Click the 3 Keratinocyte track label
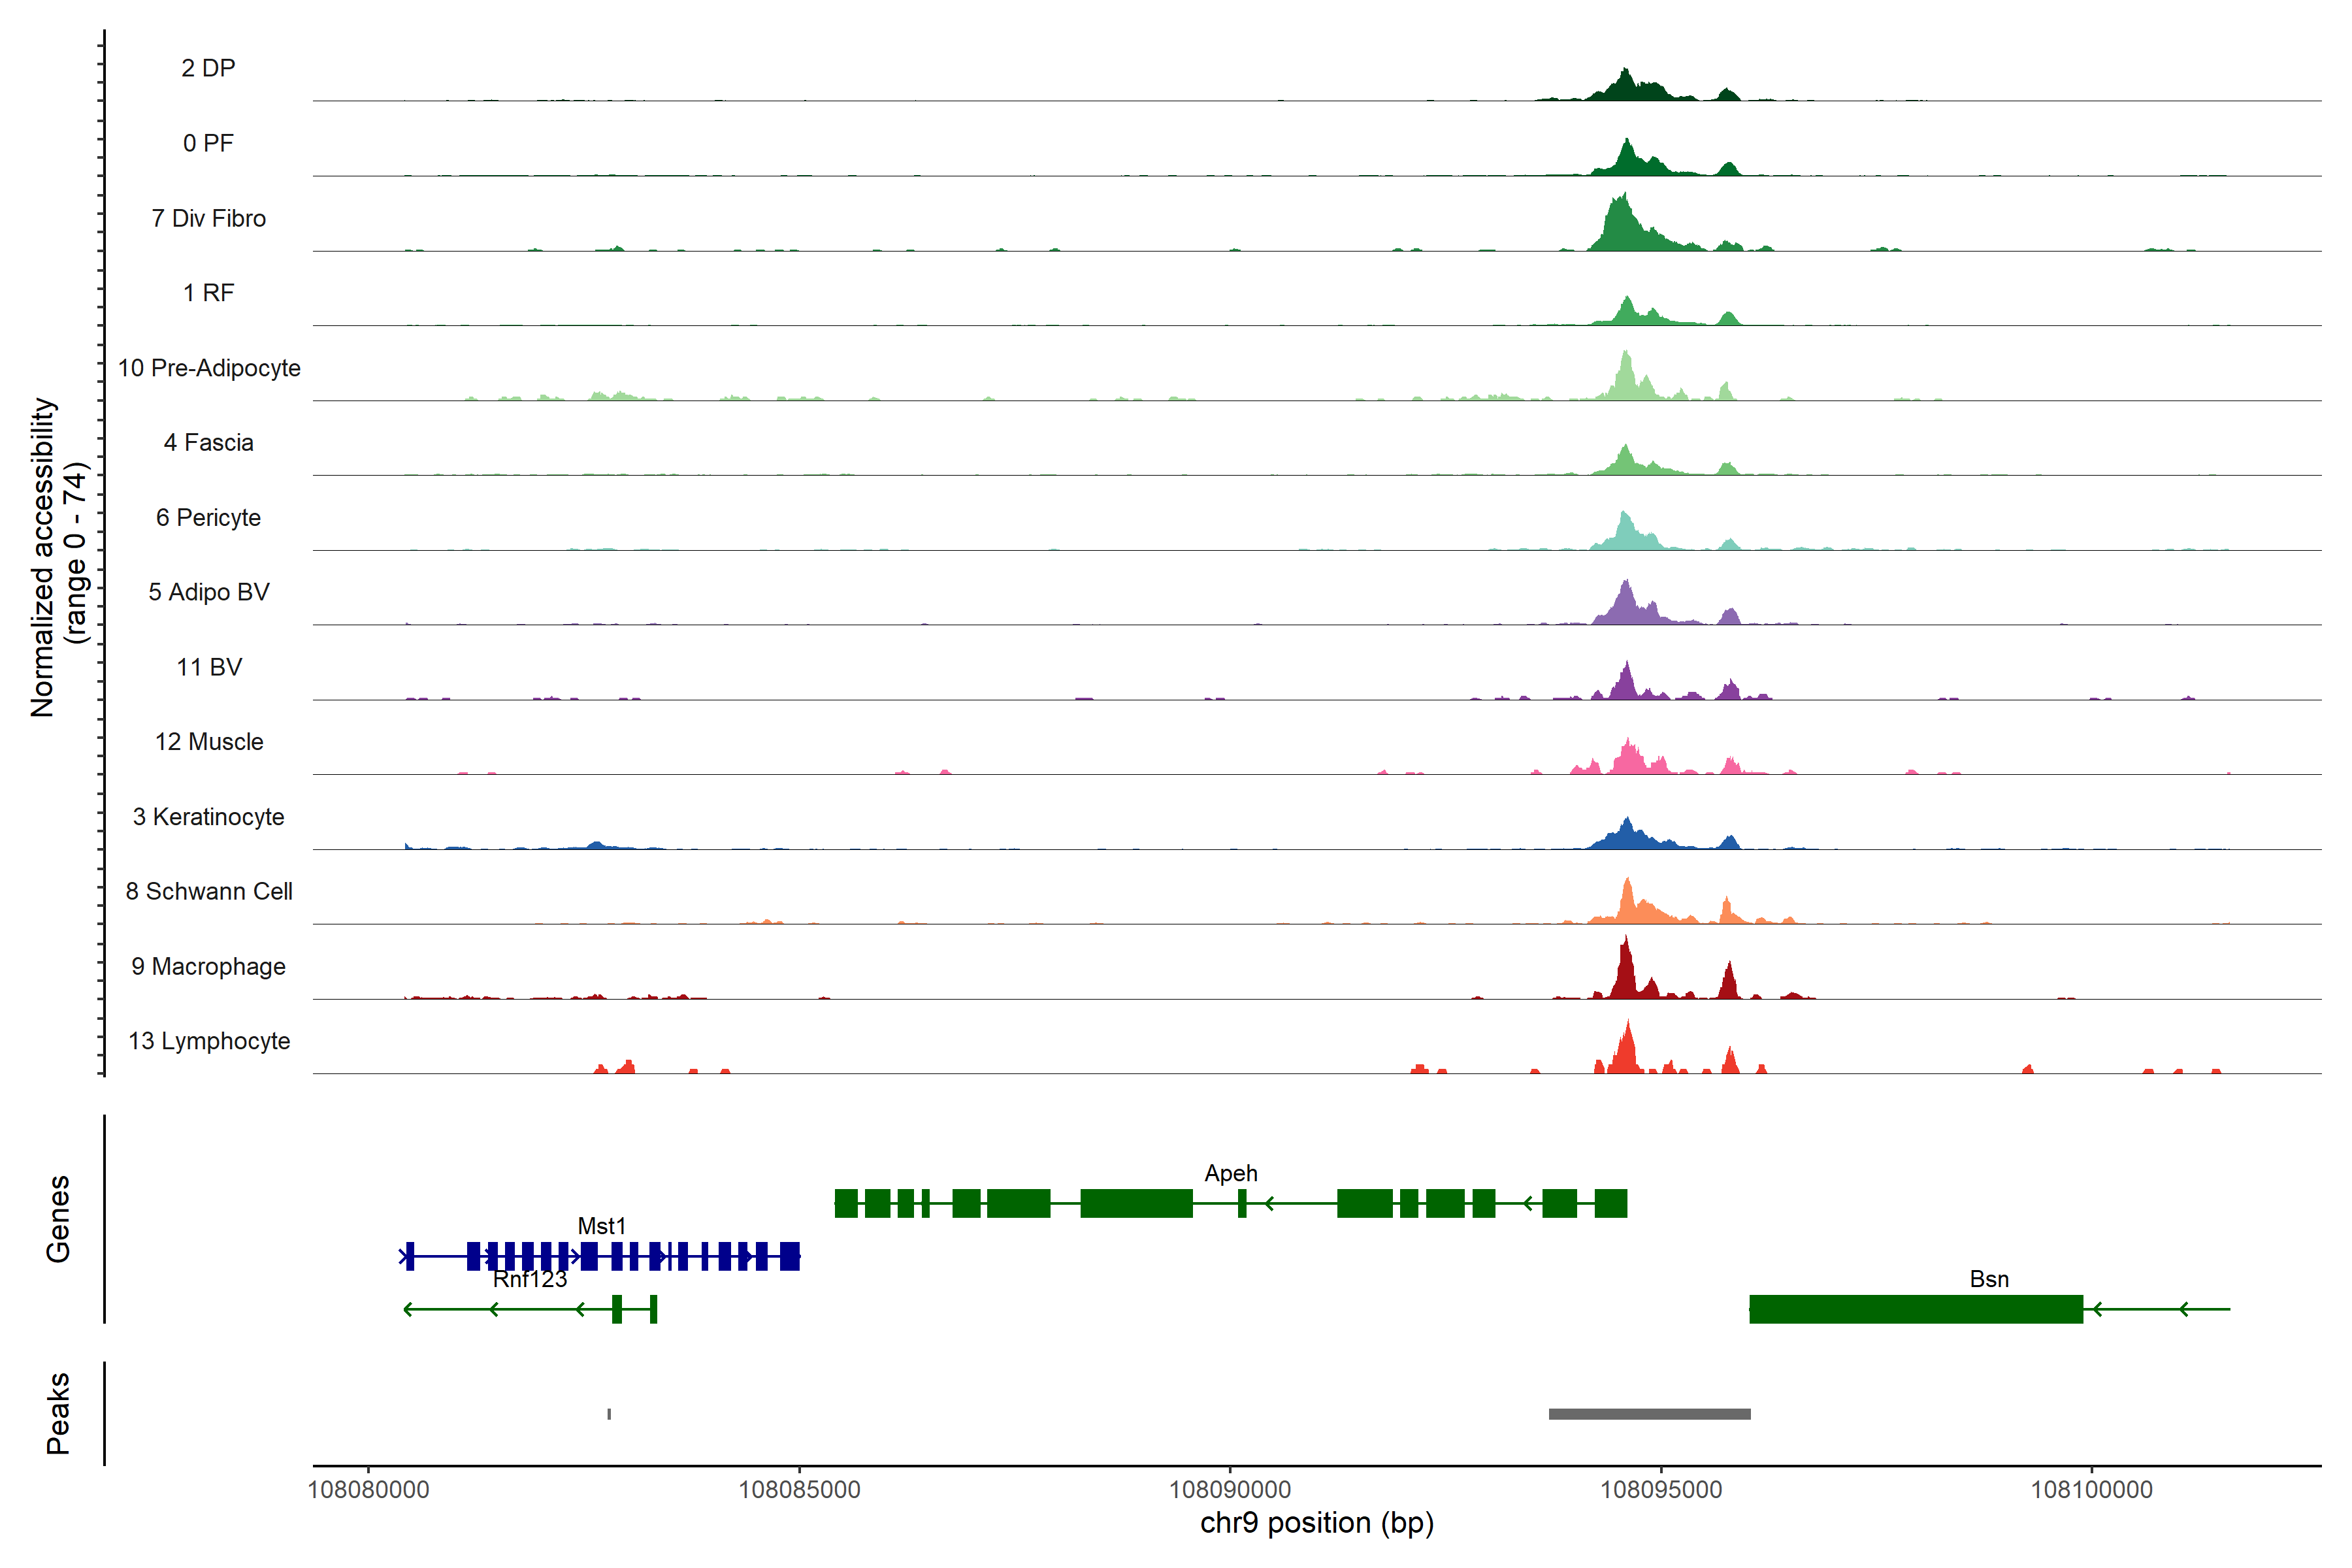 pos(208,817)
